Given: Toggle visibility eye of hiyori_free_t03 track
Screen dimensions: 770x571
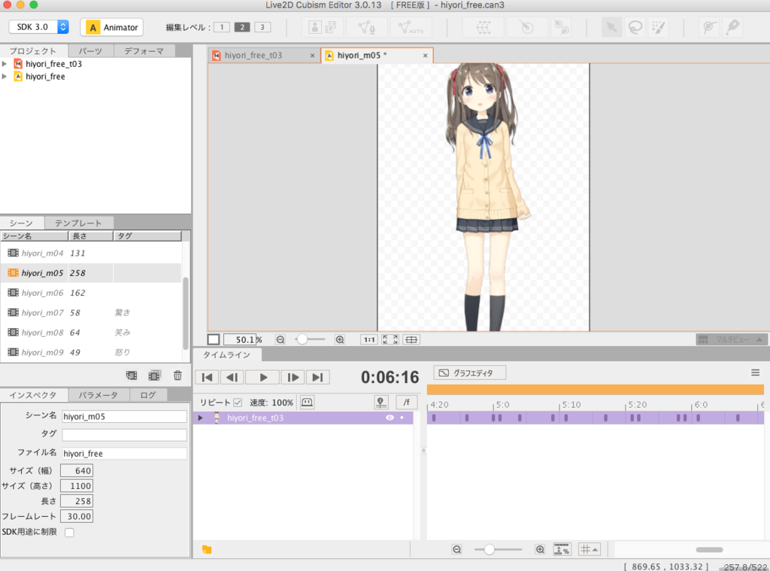Looking at the screenshot, I should 390,418.
